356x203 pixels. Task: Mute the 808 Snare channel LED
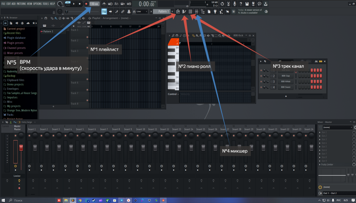tap(261, 87)
